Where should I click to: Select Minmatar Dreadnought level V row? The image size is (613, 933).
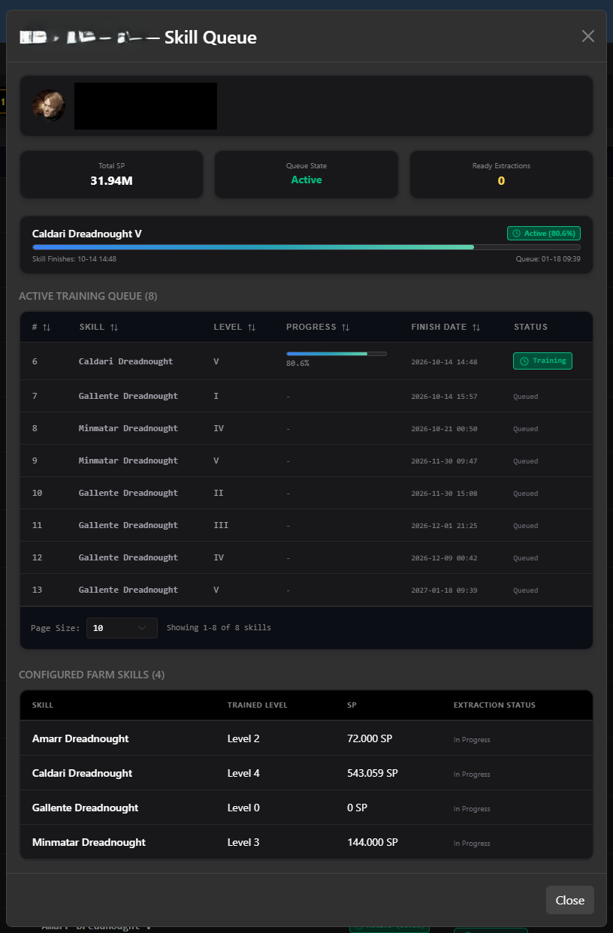pyautogui.click(x=306, y=460)
